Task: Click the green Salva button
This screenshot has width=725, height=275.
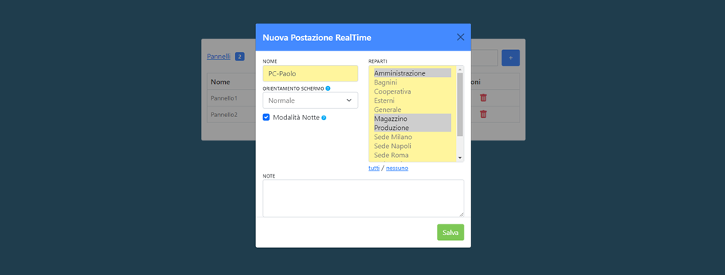Action: point(450,233)
